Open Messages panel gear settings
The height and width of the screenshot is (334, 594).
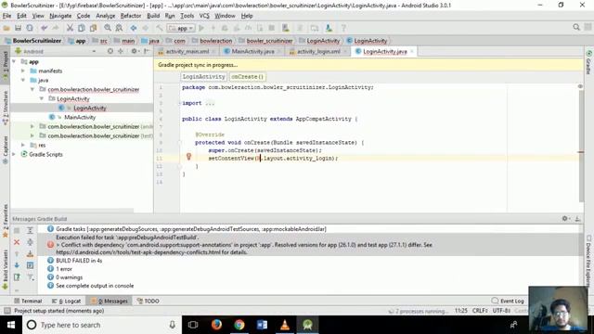point(565,219)
